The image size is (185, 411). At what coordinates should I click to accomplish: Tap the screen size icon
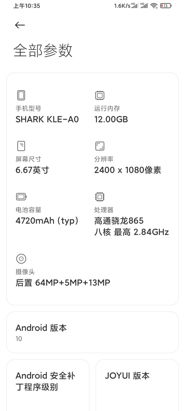pyautogui.click(x=21, y=146)
